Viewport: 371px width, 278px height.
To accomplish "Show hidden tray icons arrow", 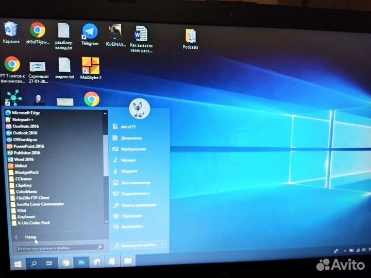I will pyautogui.click(x=345, y=250).
